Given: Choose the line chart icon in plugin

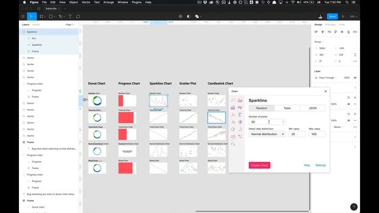Looking at the screenshot, I should click(233, 100).
